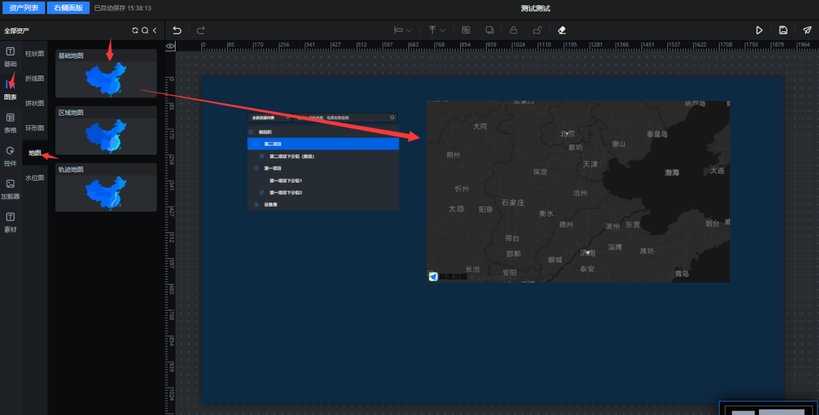
Task: Open the 控件 controls category in sidebar
Action: (x=10, y=156)
